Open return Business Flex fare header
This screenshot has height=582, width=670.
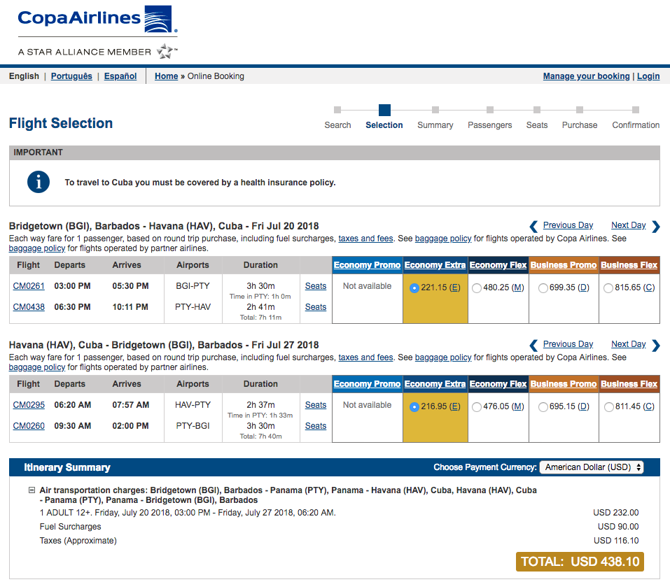pos(629,383)
